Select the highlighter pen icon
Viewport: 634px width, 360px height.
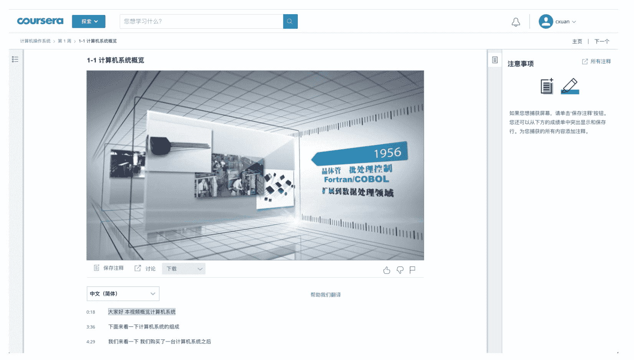(x=570, y=86)
